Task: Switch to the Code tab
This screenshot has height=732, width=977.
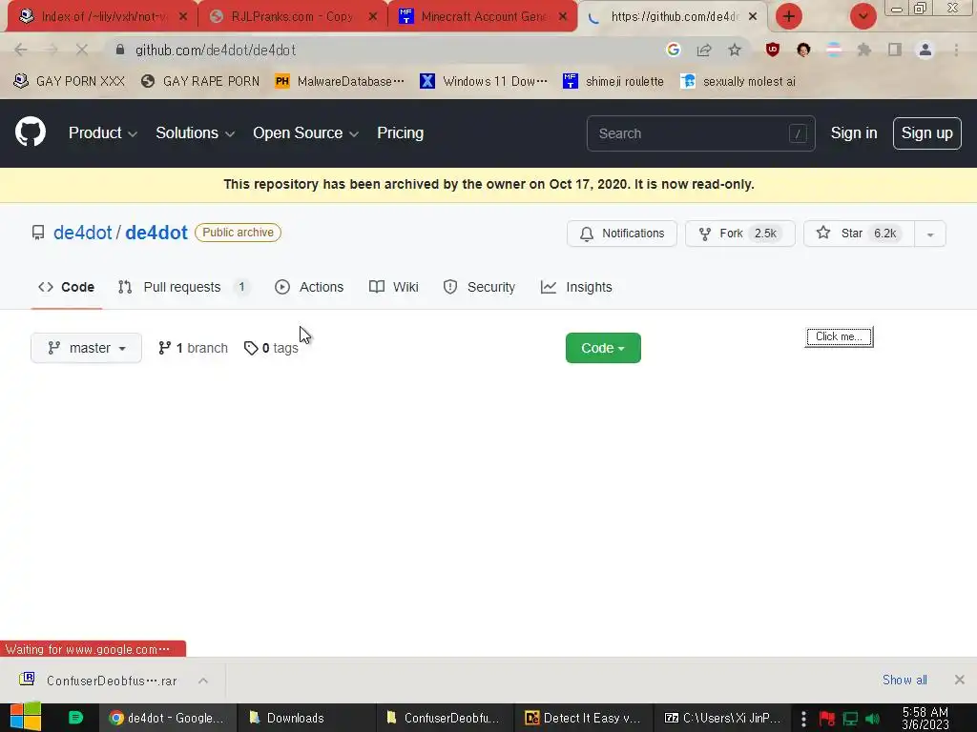Action: pyautogui.click(x=66, y=287)
